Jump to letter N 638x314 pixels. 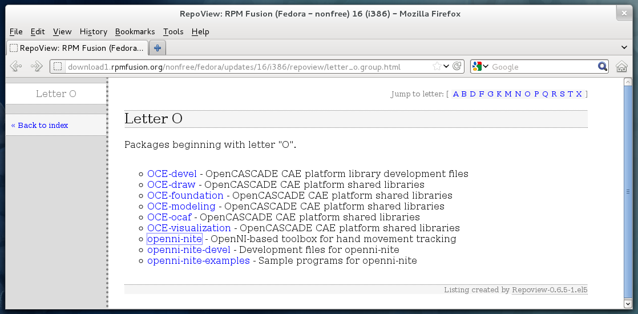pyautogui.click(x=518, y=94)
